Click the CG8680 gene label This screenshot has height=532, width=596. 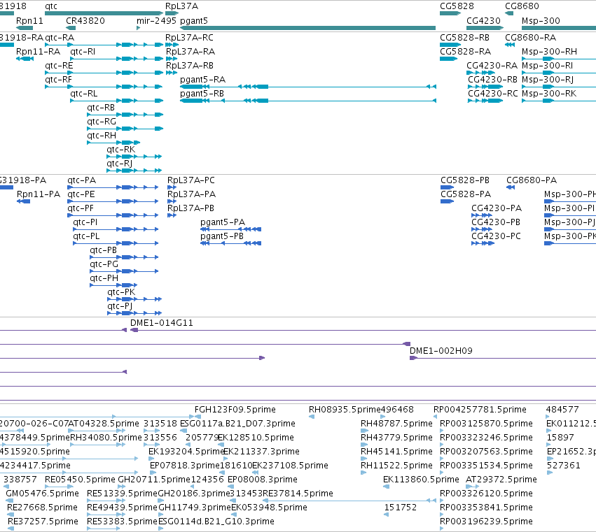pos(522,6)
